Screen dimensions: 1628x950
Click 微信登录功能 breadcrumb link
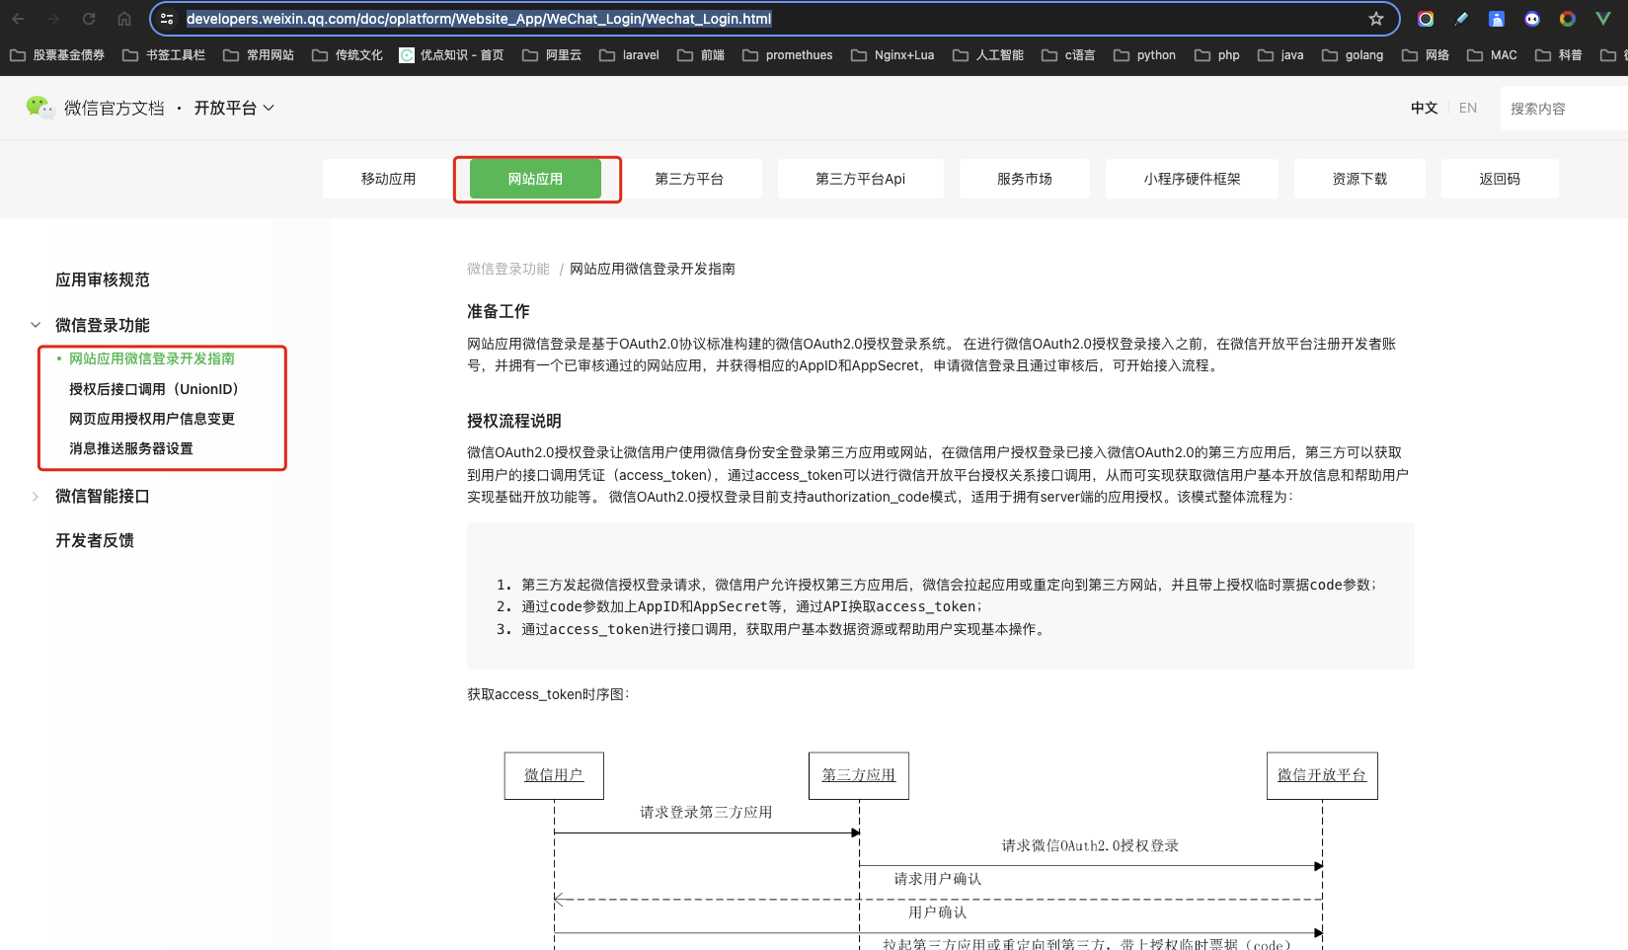pos(508,269)
